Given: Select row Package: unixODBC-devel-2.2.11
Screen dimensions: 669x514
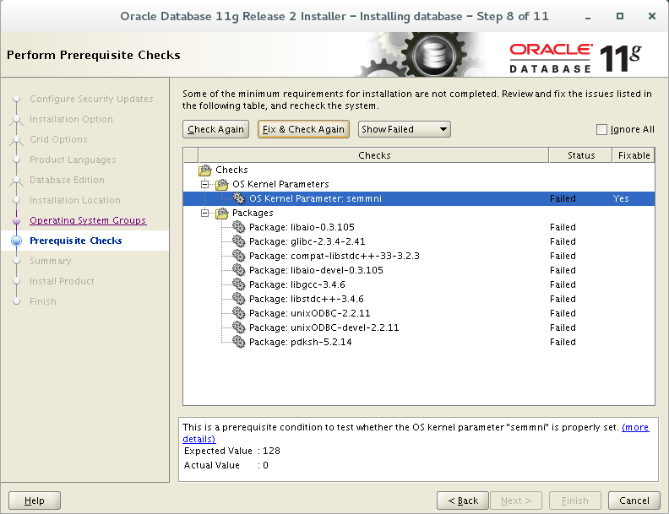Looking at the screenshot, I should pos(419,327).
